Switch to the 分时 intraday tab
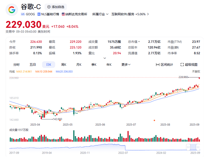Viewport: 204px width, 157px height. click(16, 64)
